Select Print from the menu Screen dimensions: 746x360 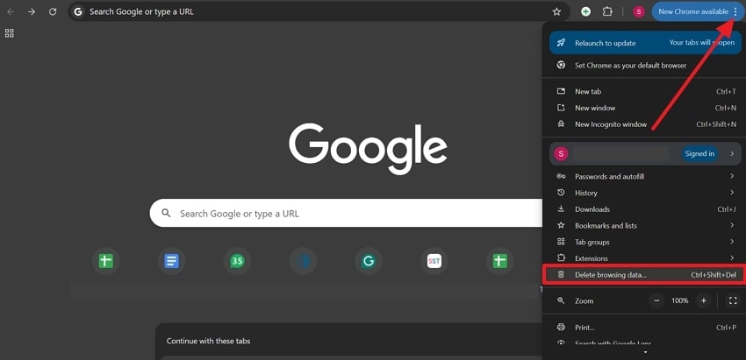pos(646,328)
